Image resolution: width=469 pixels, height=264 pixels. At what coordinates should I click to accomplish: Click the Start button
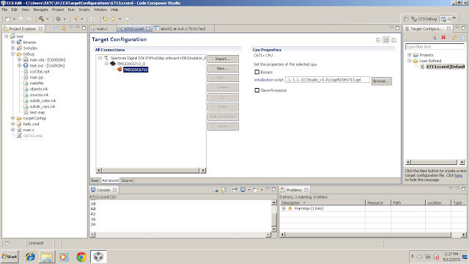(10, 257)
